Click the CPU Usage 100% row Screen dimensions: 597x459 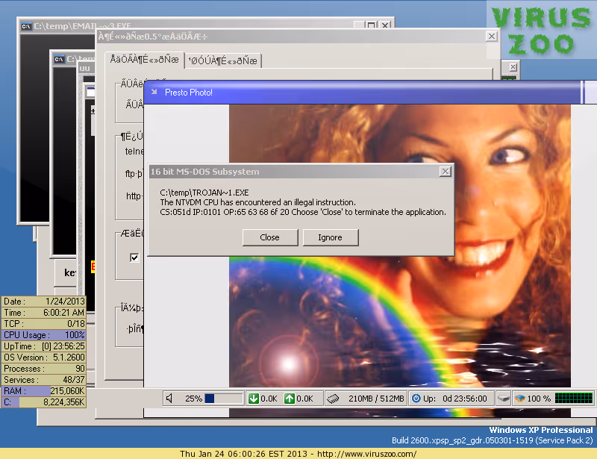click(x=44, y=335)
